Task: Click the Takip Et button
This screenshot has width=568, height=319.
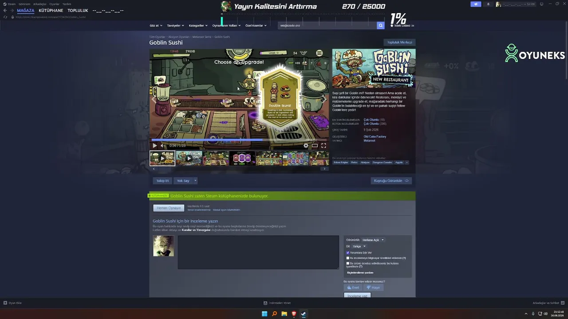Action: (162, 181)
